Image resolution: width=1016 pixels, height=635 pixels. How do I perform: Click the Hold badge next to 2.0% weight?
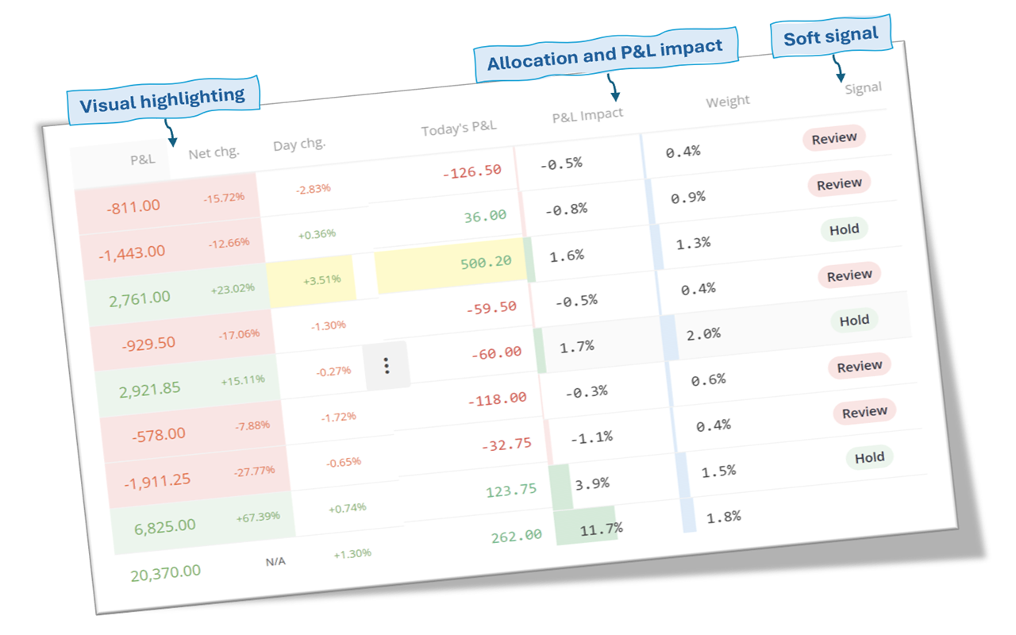(855, 320)
